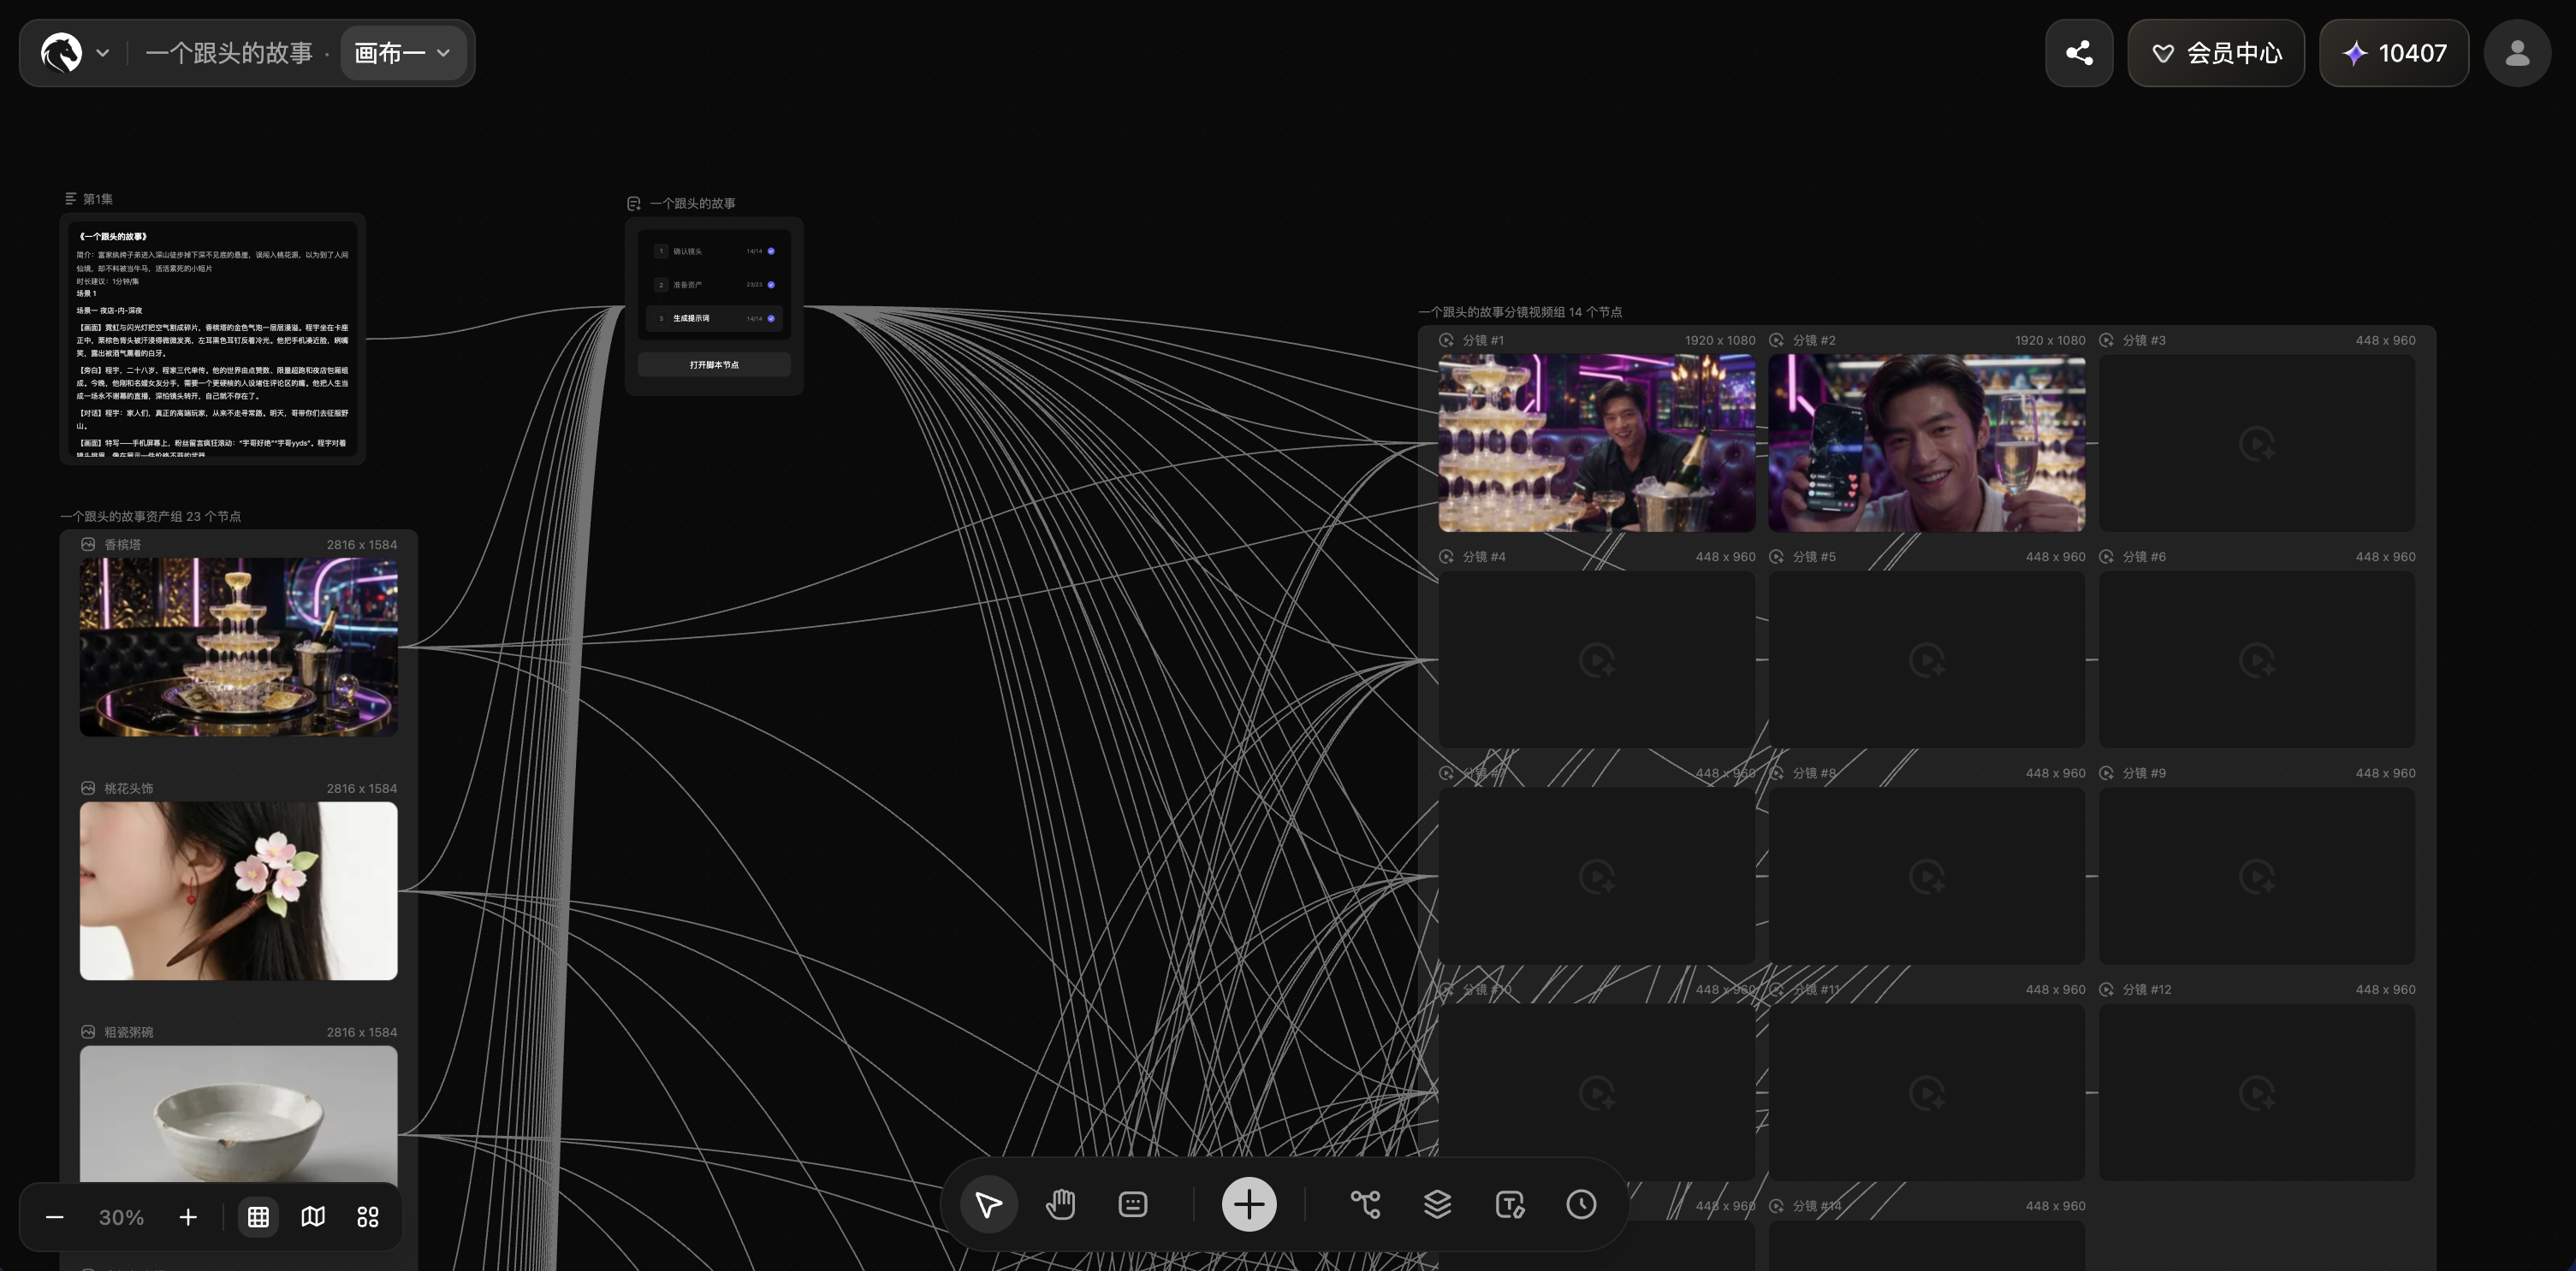The width and height of the screenshot is (2576, 1271).
Task: Toggle the grid view button
Action: (x=258, y=1216)
